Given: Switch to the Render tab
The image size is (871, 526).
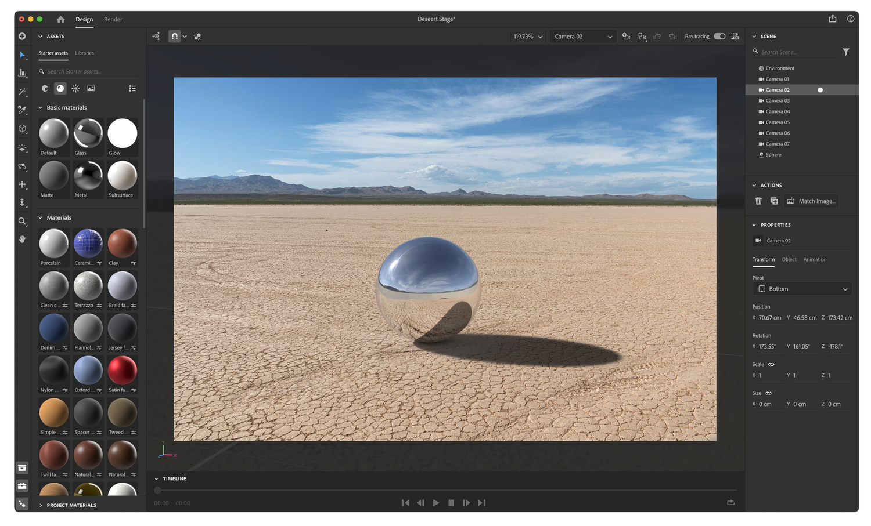Looking at the screenshot, I should click(113, 19).
